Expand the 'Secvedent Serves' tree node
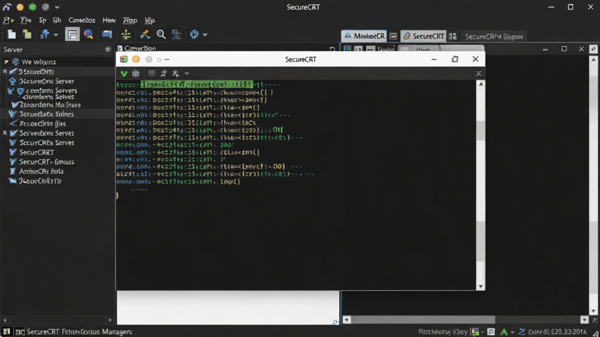 pos(5,133)
